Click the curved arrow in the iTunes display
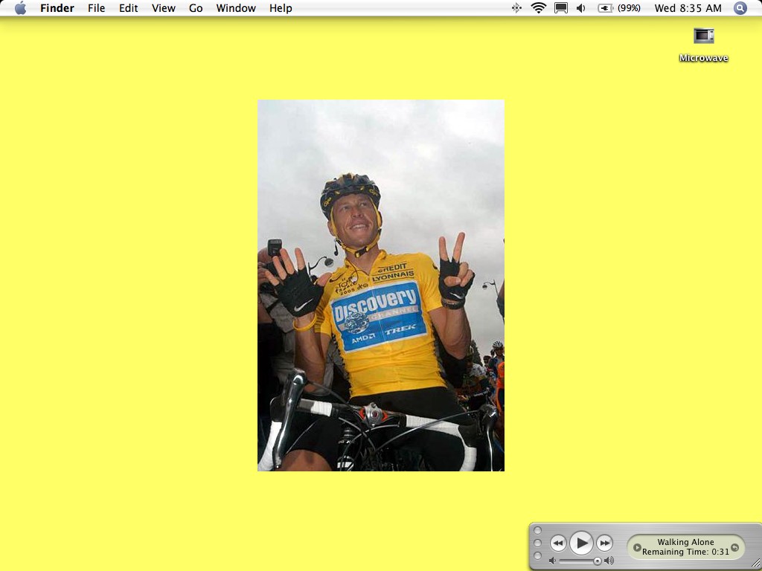Screen dimensions: 762x571 coord(734,547)
